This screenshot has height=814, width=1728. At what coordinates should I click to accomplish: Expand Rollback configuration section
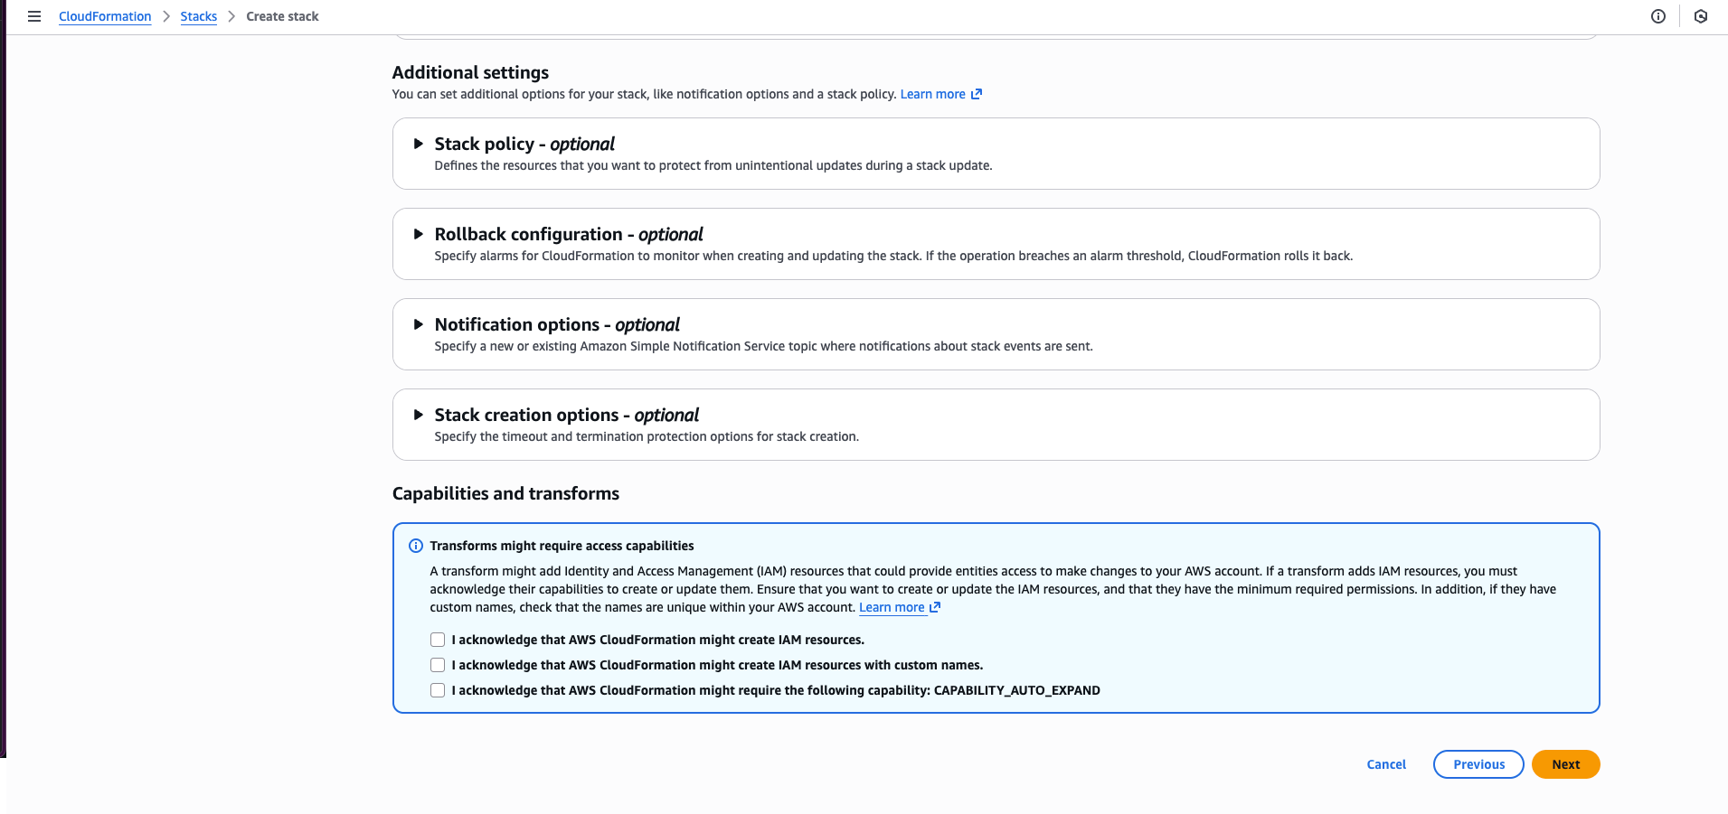tap(419, 234)
